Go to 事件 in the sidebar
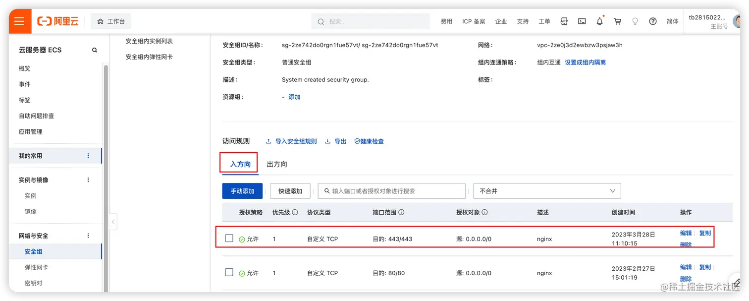 [25, 84]
